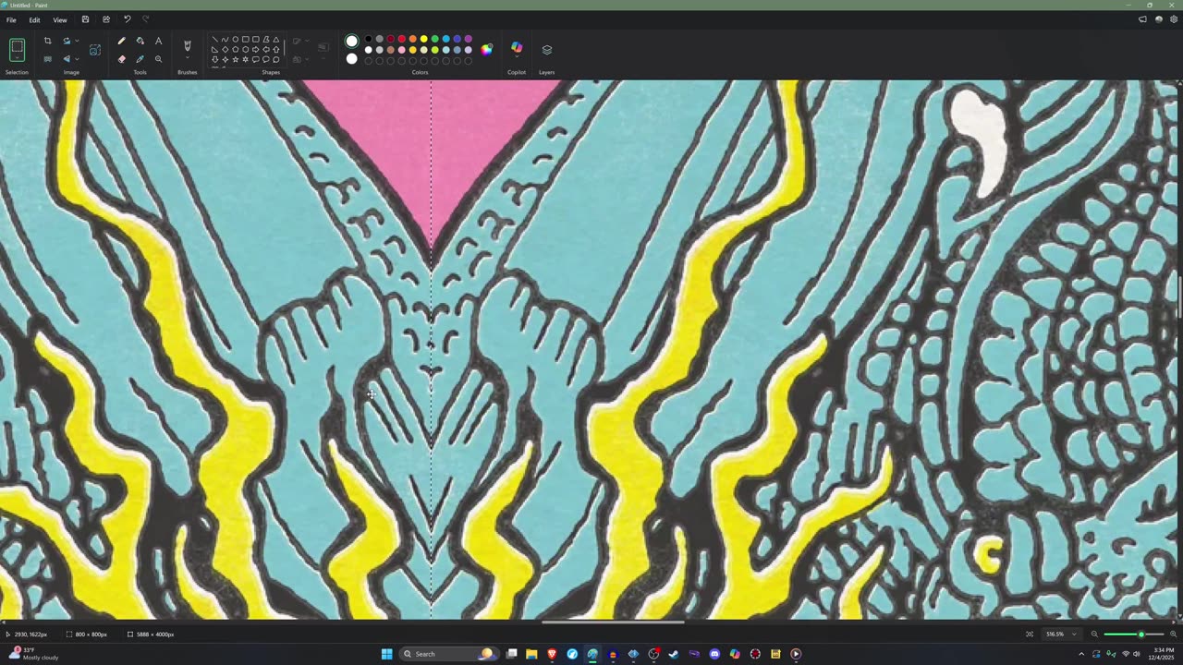1183x665 pixels.
Task: Click the vertical canvas scrollbar
Action: [1179, 297]
